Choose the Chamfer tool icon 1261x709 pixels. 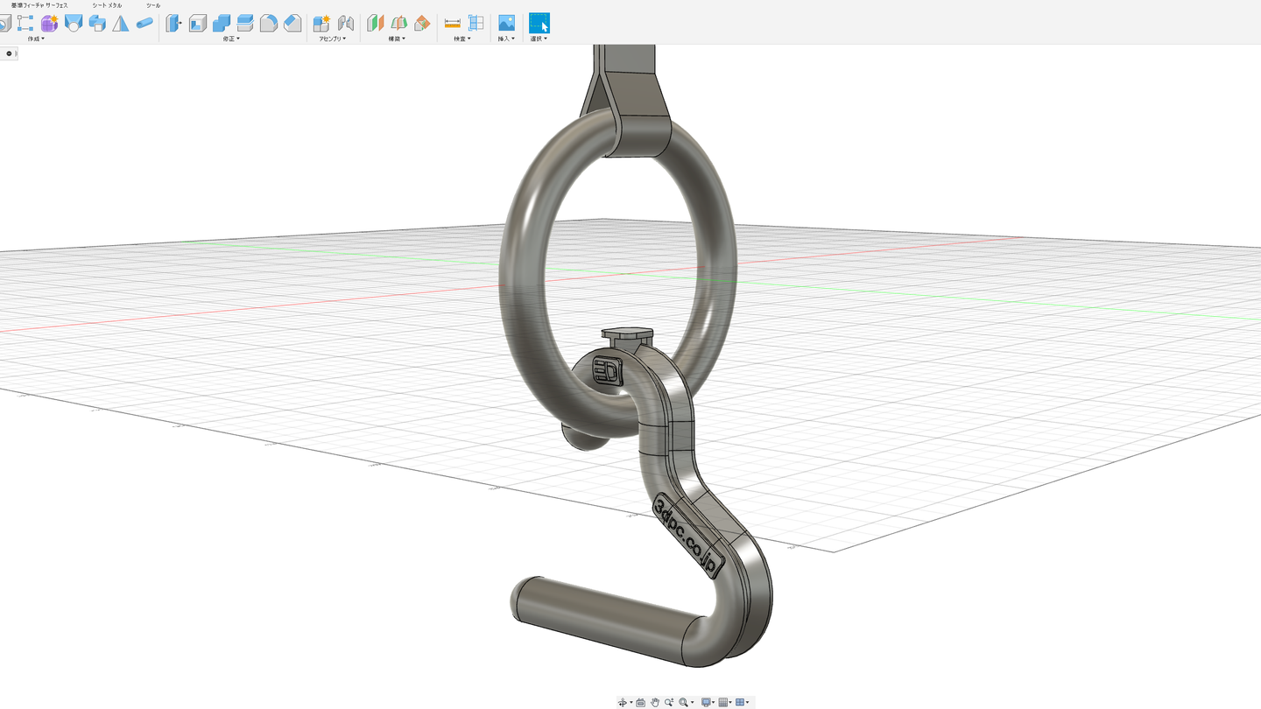point(292,23)
